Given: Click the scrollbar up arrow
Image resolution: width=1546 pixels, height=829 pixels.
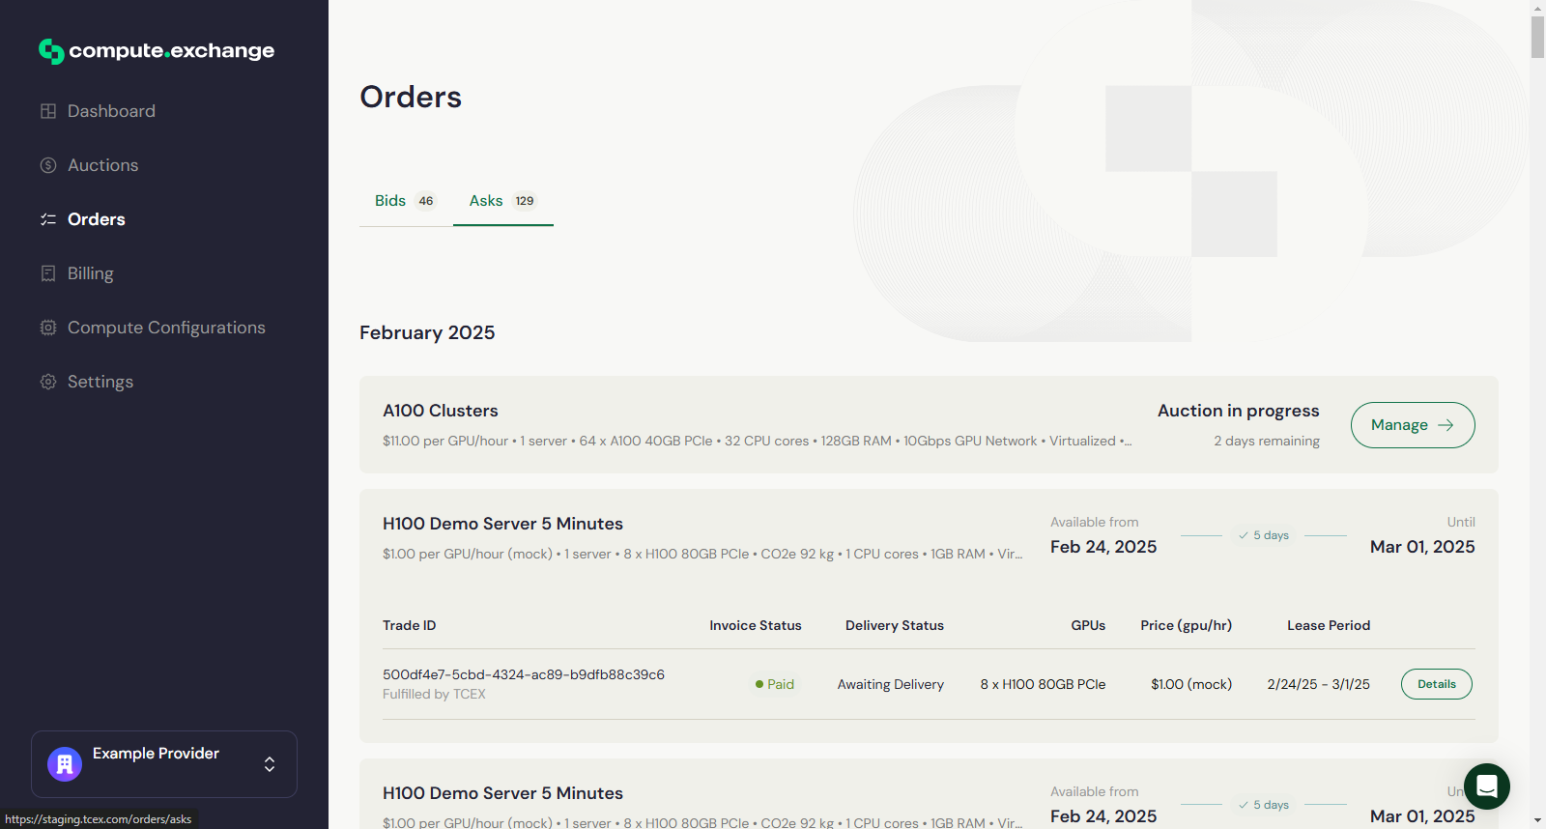Looking at the screenshot, I should (1537, 8).
